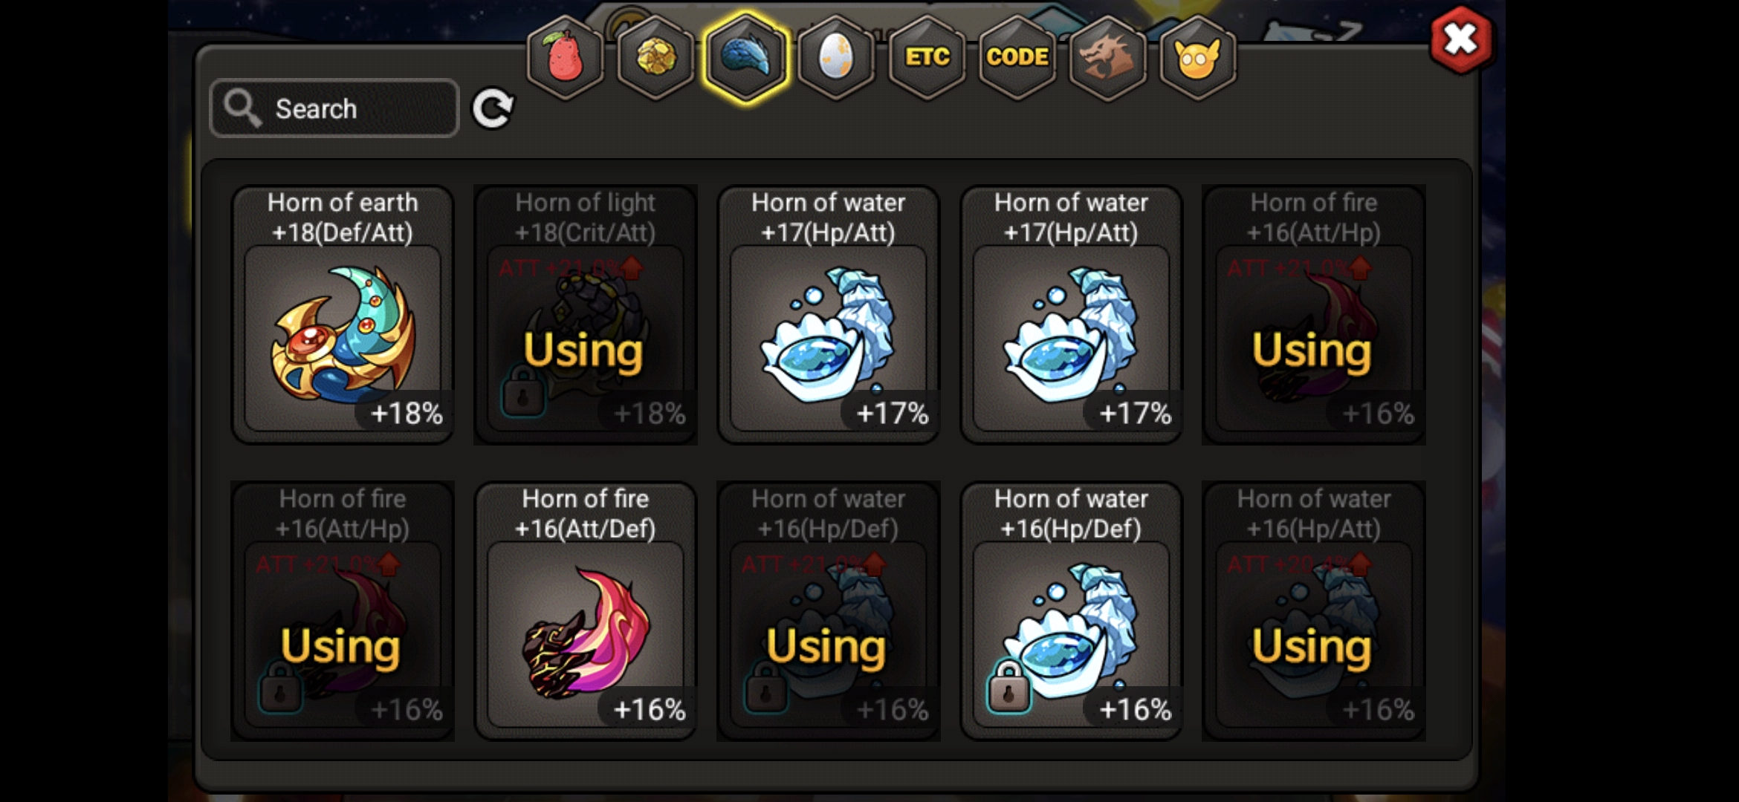Viewport: 1739px width, 802px height.
Task: Select the in-use Horn of light +18
Action: (x=586, y=315)
